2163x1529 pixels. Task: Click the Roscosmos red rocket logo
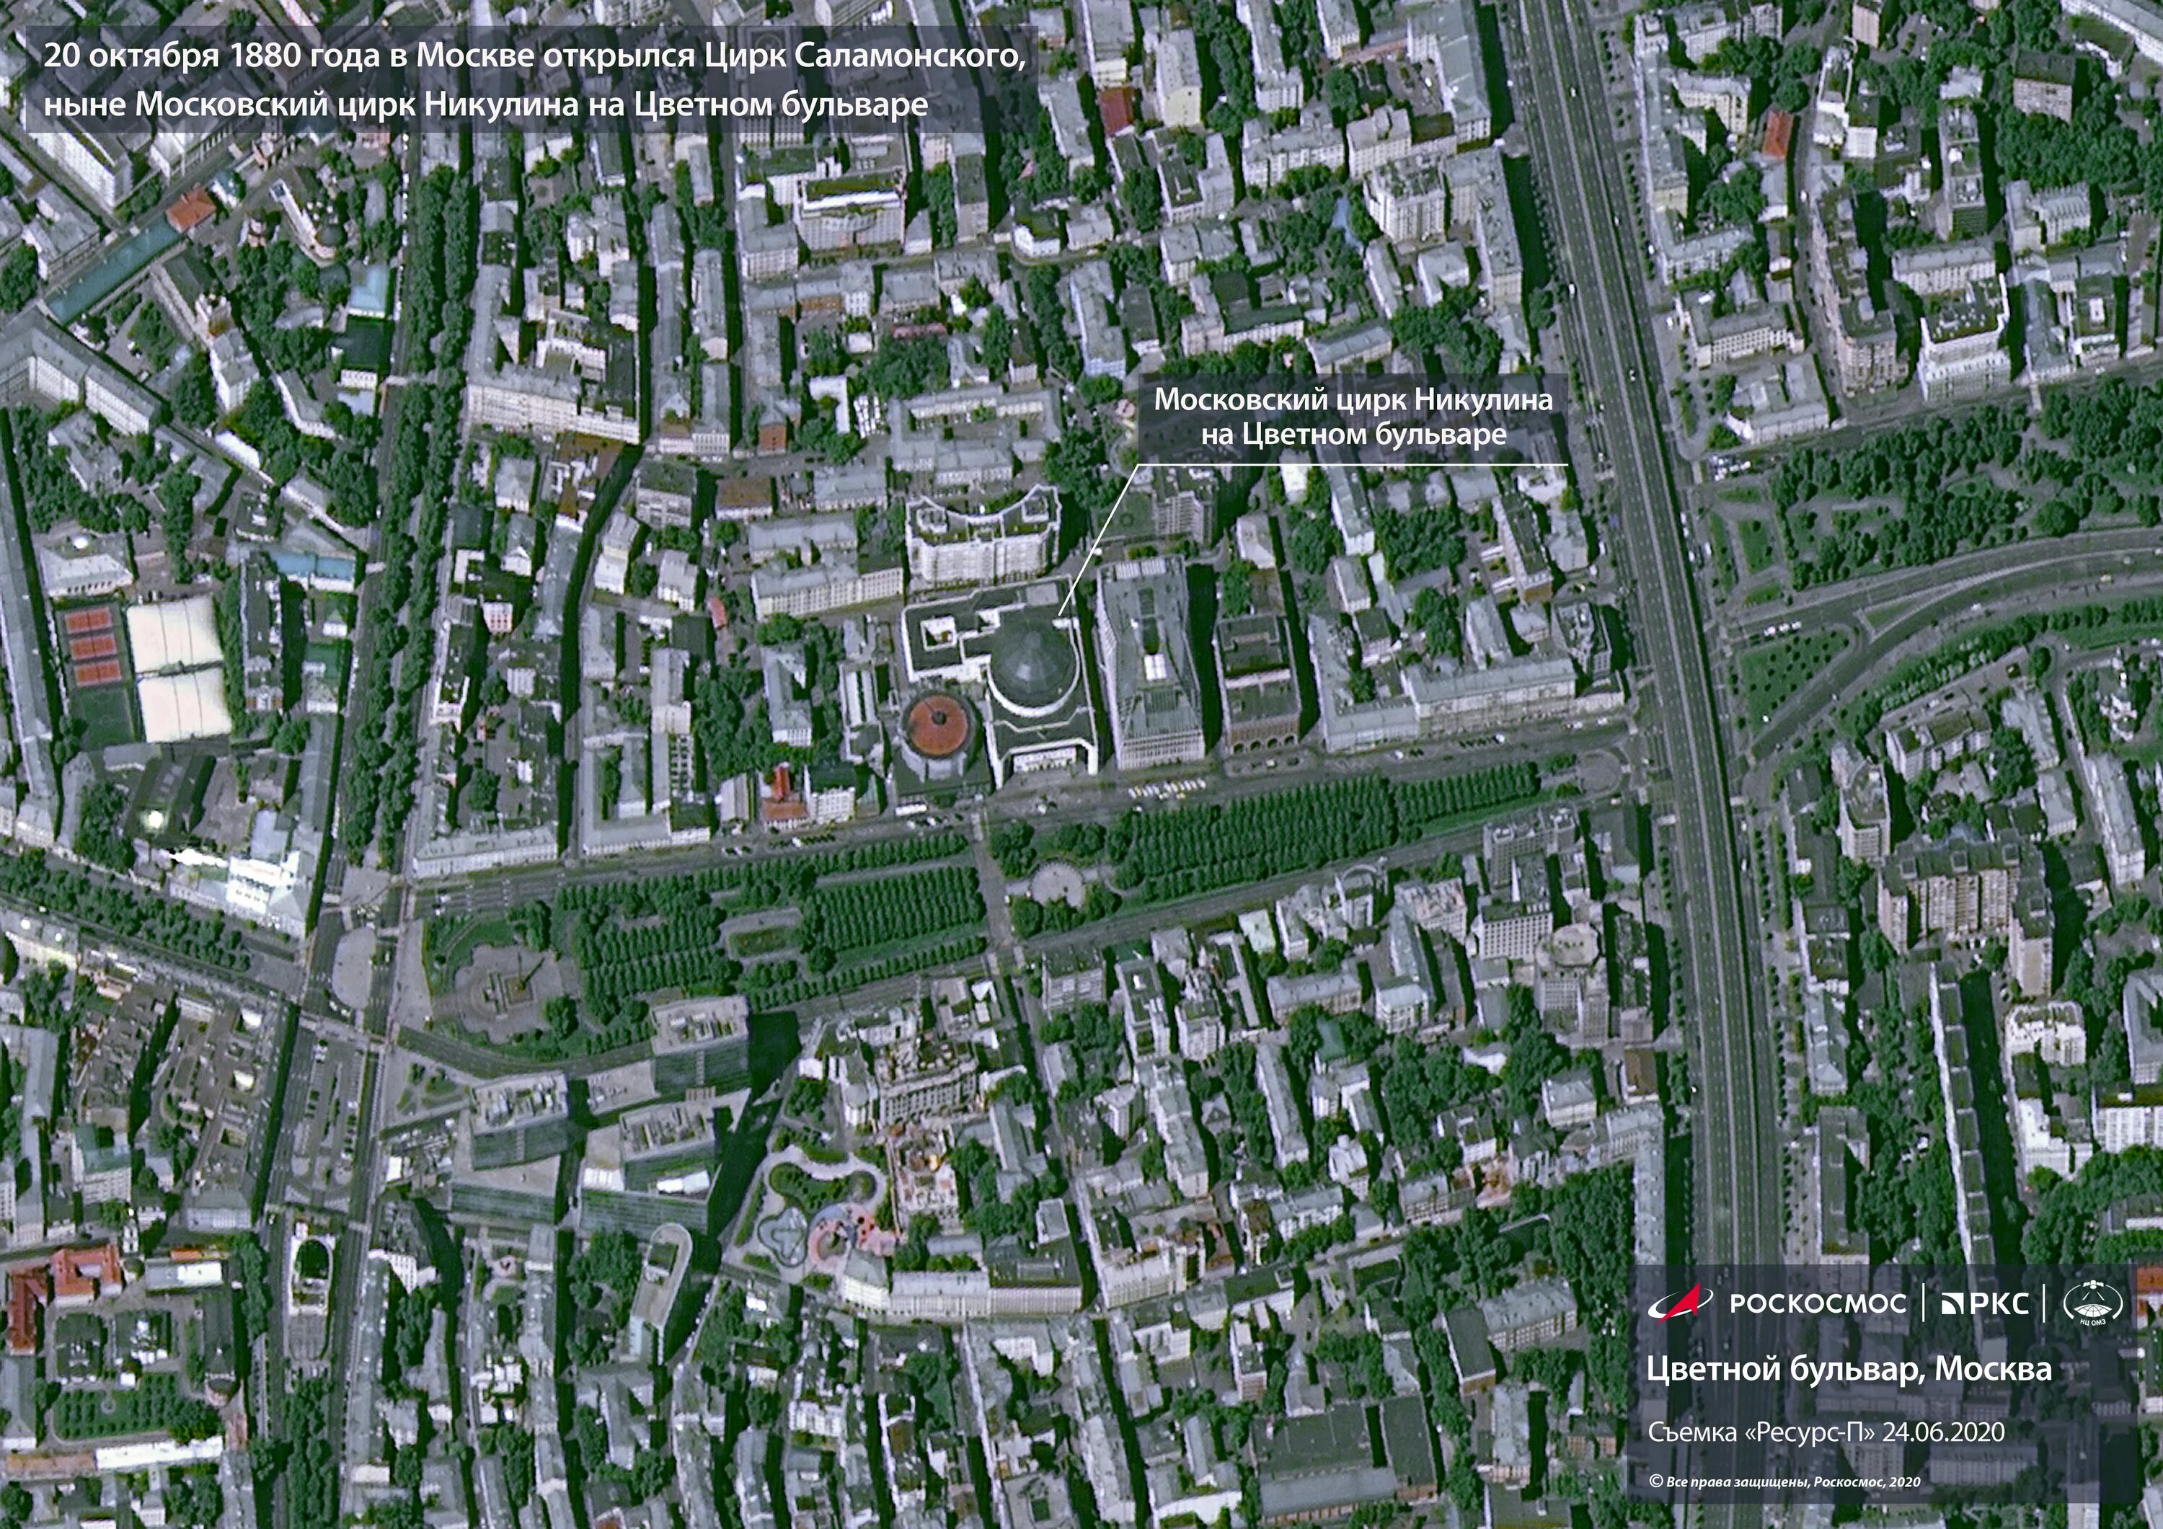click(1683, 1303)
